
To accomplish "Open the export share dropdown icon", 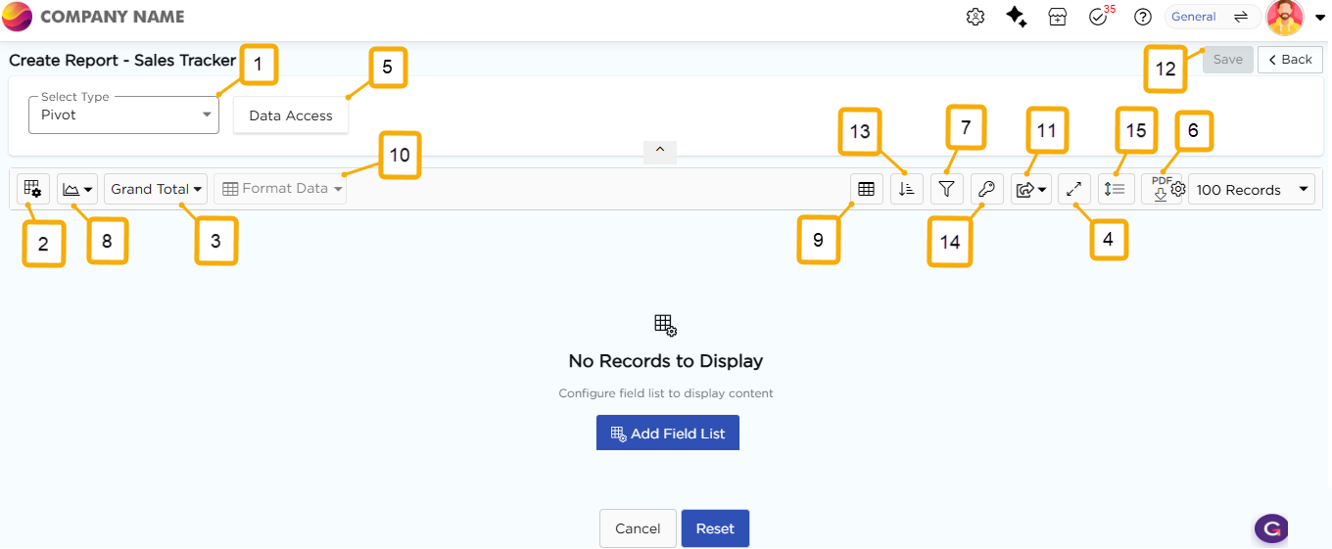I will 1030,190.
